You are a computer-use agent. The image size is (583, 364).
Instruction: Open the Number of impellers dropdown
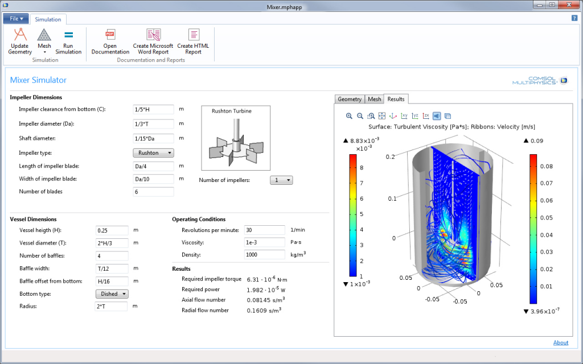click(x=281, y=180)
